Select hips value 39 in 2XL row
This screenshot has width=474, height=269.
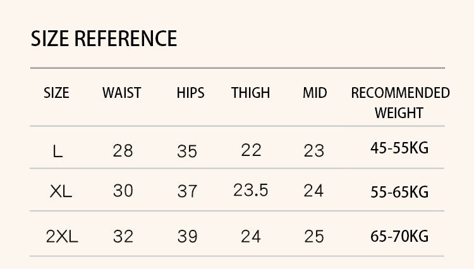188,236
